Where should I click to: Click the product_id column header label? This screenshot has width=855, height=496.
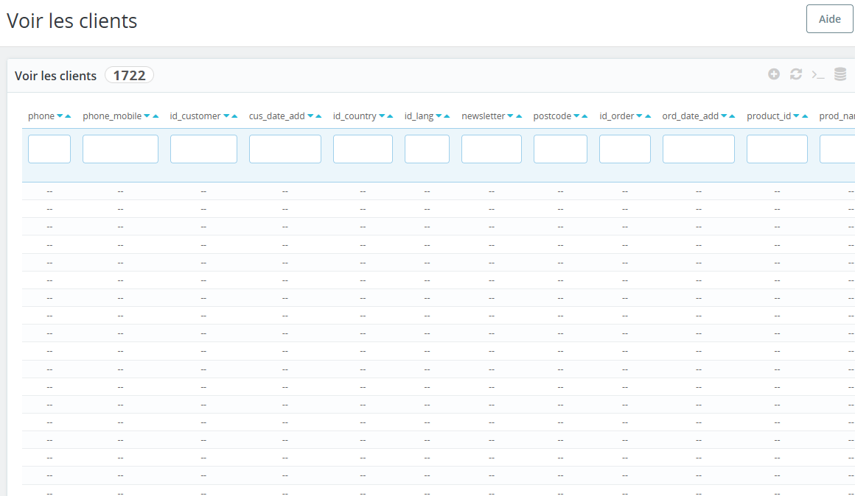point(769,116)
